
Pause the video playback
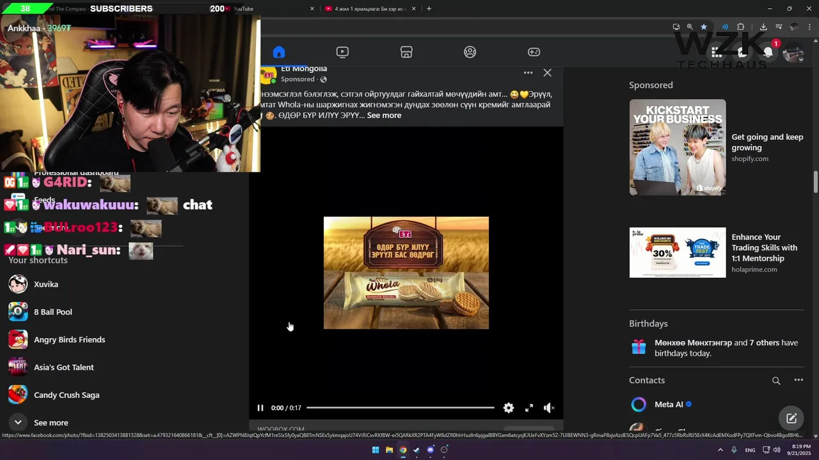click(x=260, y=408)
